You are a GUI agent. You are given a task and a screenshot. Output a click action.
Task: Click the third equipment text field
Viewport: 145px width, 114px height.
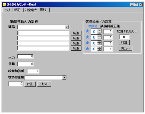click(x=43, y=43)
